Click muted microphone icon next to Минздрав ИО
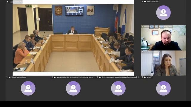 (x=142, y=1)
